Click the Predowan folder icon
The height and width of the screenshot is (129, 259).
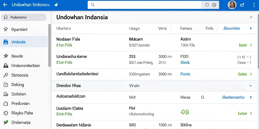coord(6,104)
